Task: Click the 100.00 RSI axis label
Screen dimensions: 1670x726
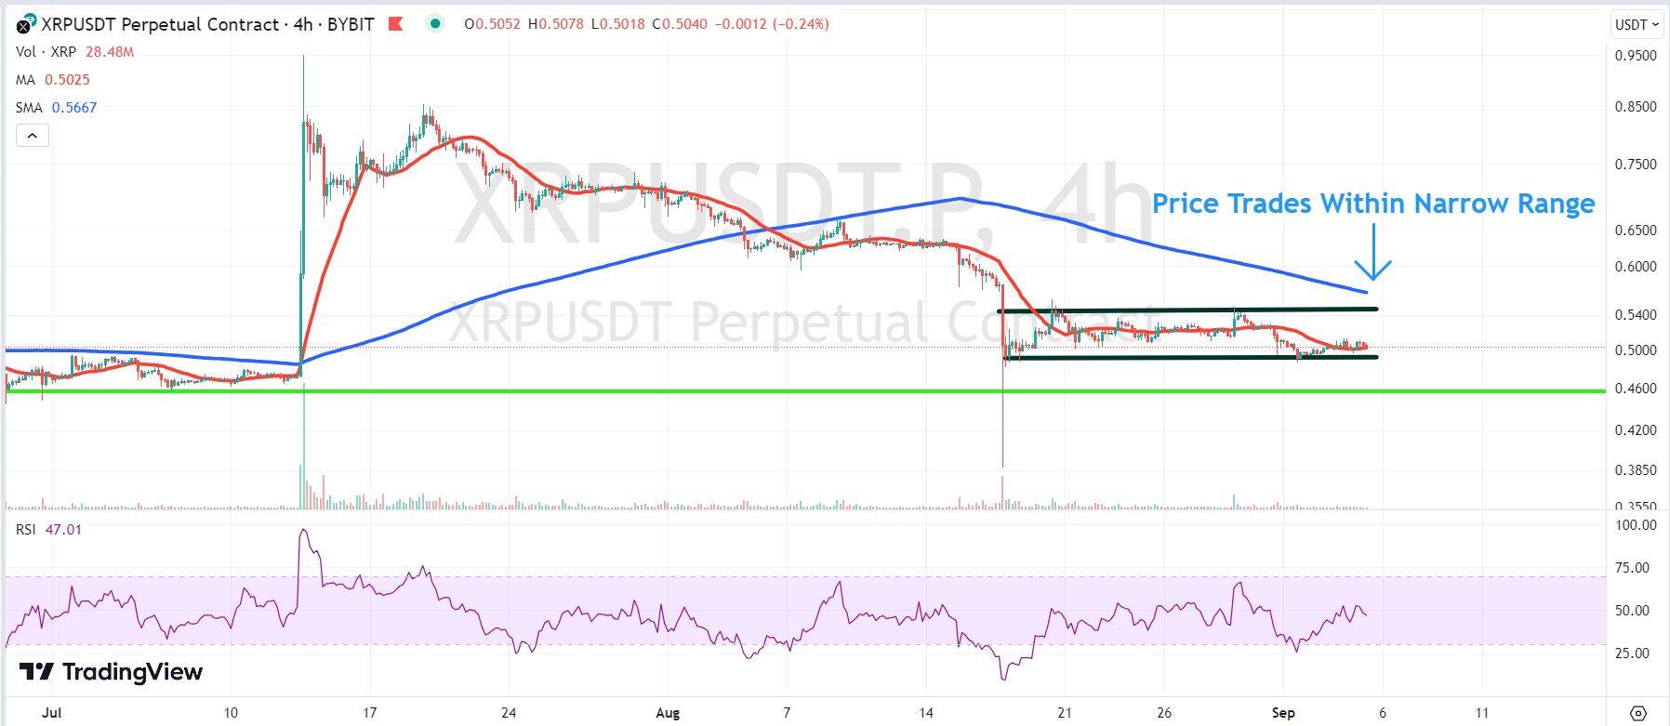Action: coord(1637,525)
